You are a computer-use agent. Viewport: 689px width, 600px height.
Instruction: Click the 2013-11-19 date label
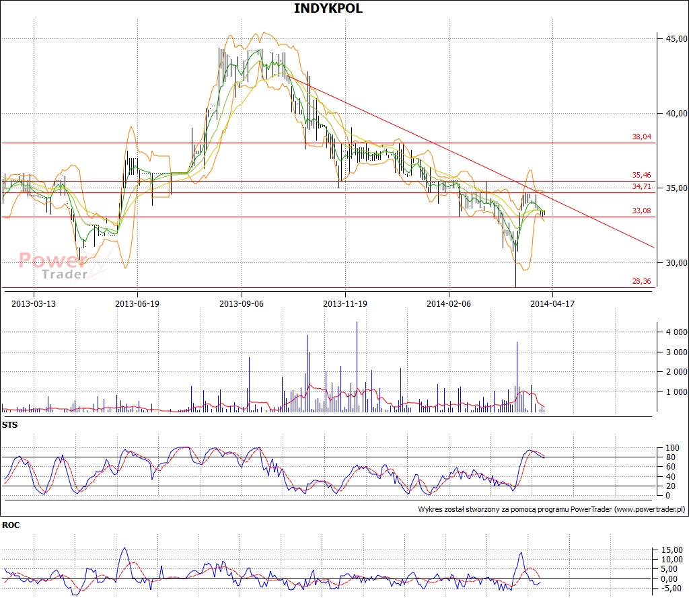345,303
